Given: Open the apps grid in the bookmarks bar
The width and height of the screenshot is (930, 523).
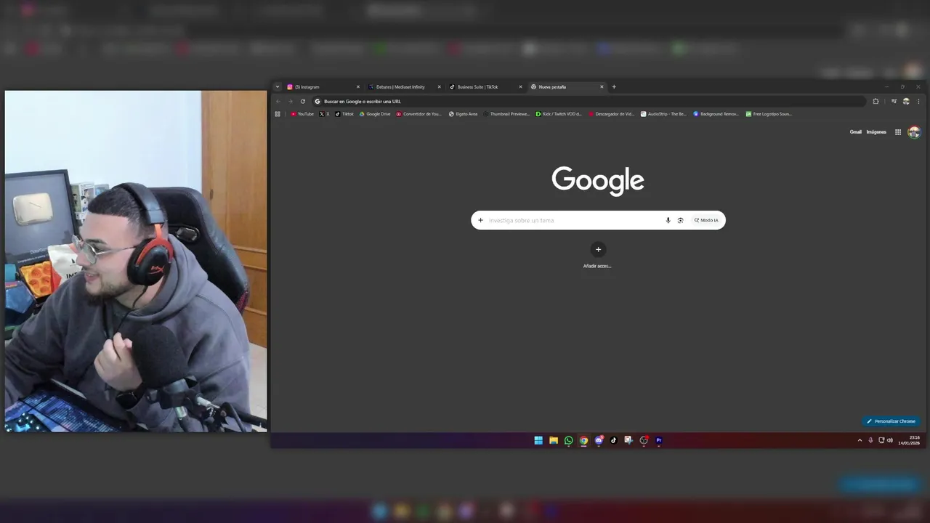Looking at the screenshot, I should point(278,114).
